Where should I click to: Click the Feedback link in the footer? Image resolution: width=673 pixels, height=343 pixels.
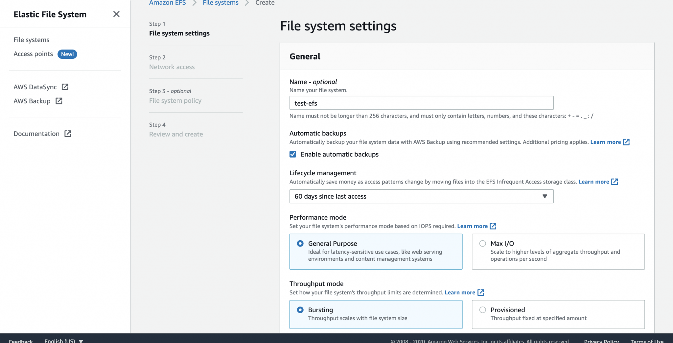coord(21,341)
